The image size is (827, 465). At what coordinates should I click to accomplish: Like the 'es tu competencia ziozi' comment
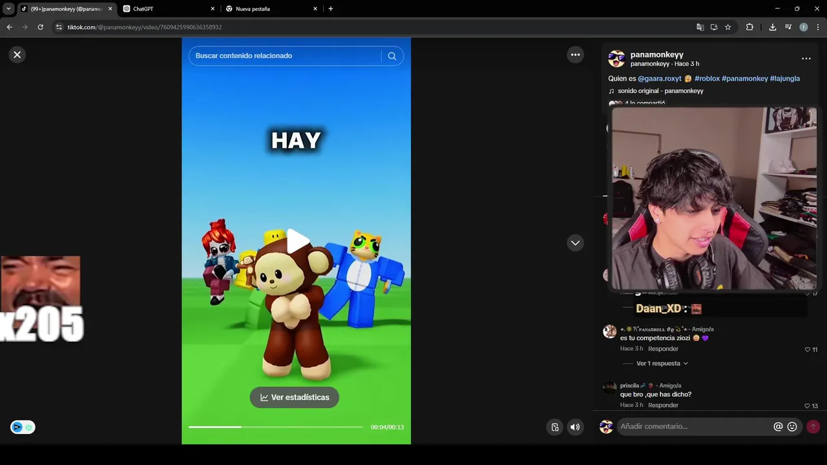click(x=807, y=349)
